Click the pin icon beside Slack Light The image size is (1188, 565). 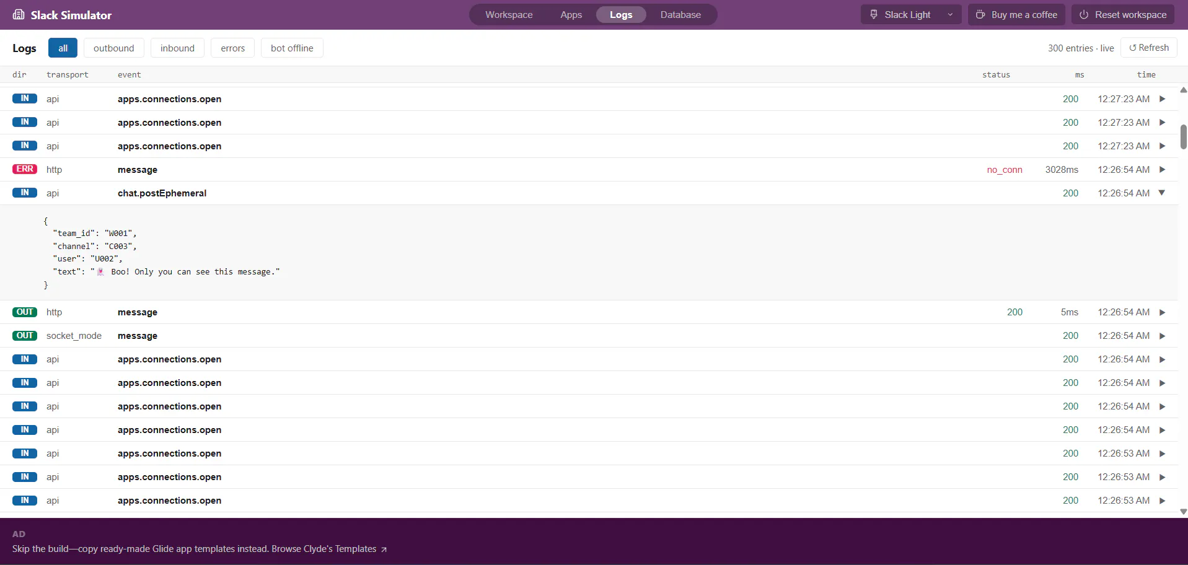pyautogui.click(x=874, y=14)
